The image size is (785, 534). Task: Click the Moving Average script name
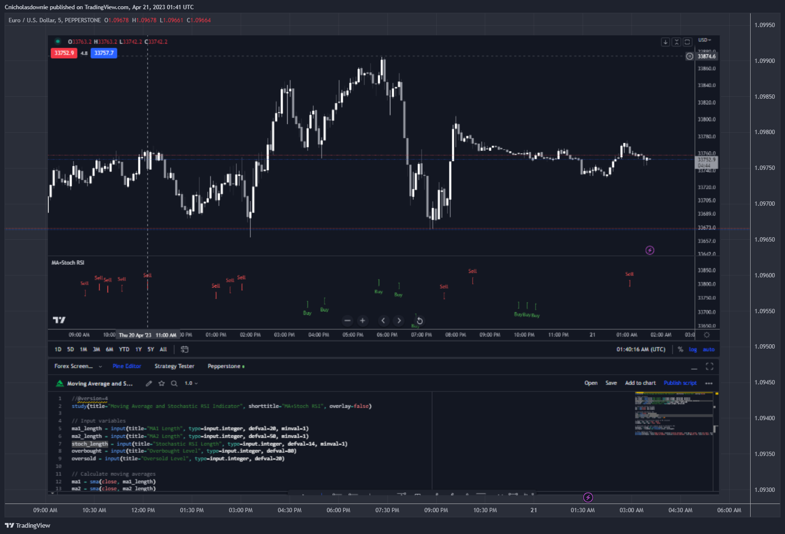coord(100,383)
